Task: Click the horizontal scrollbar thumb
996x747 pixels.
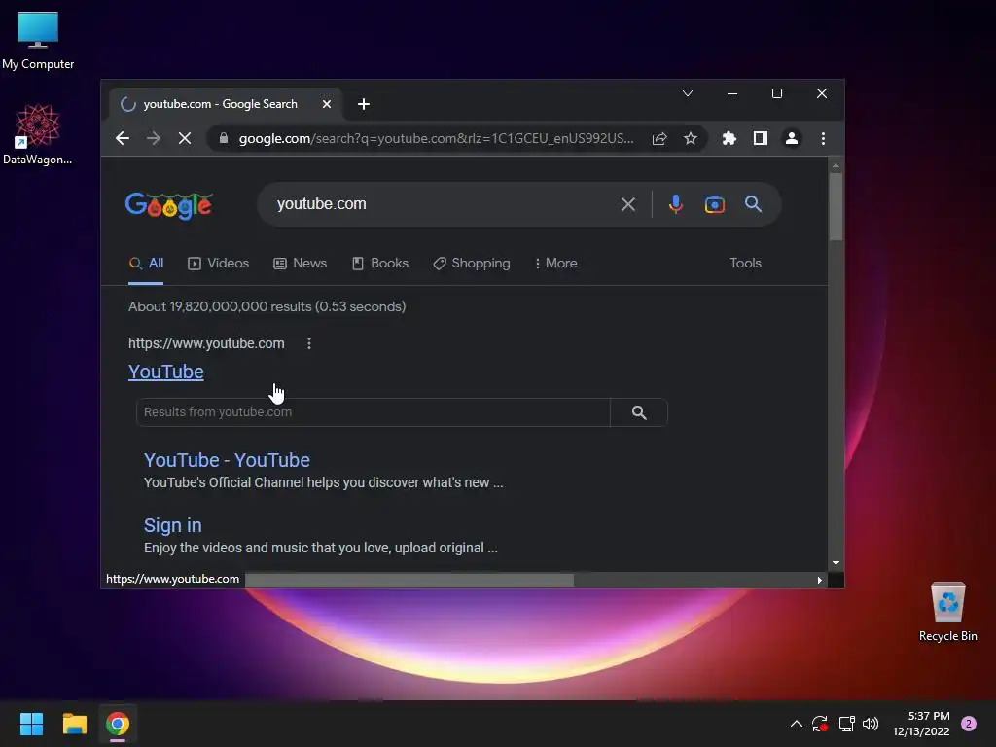Action: point(409,580)
